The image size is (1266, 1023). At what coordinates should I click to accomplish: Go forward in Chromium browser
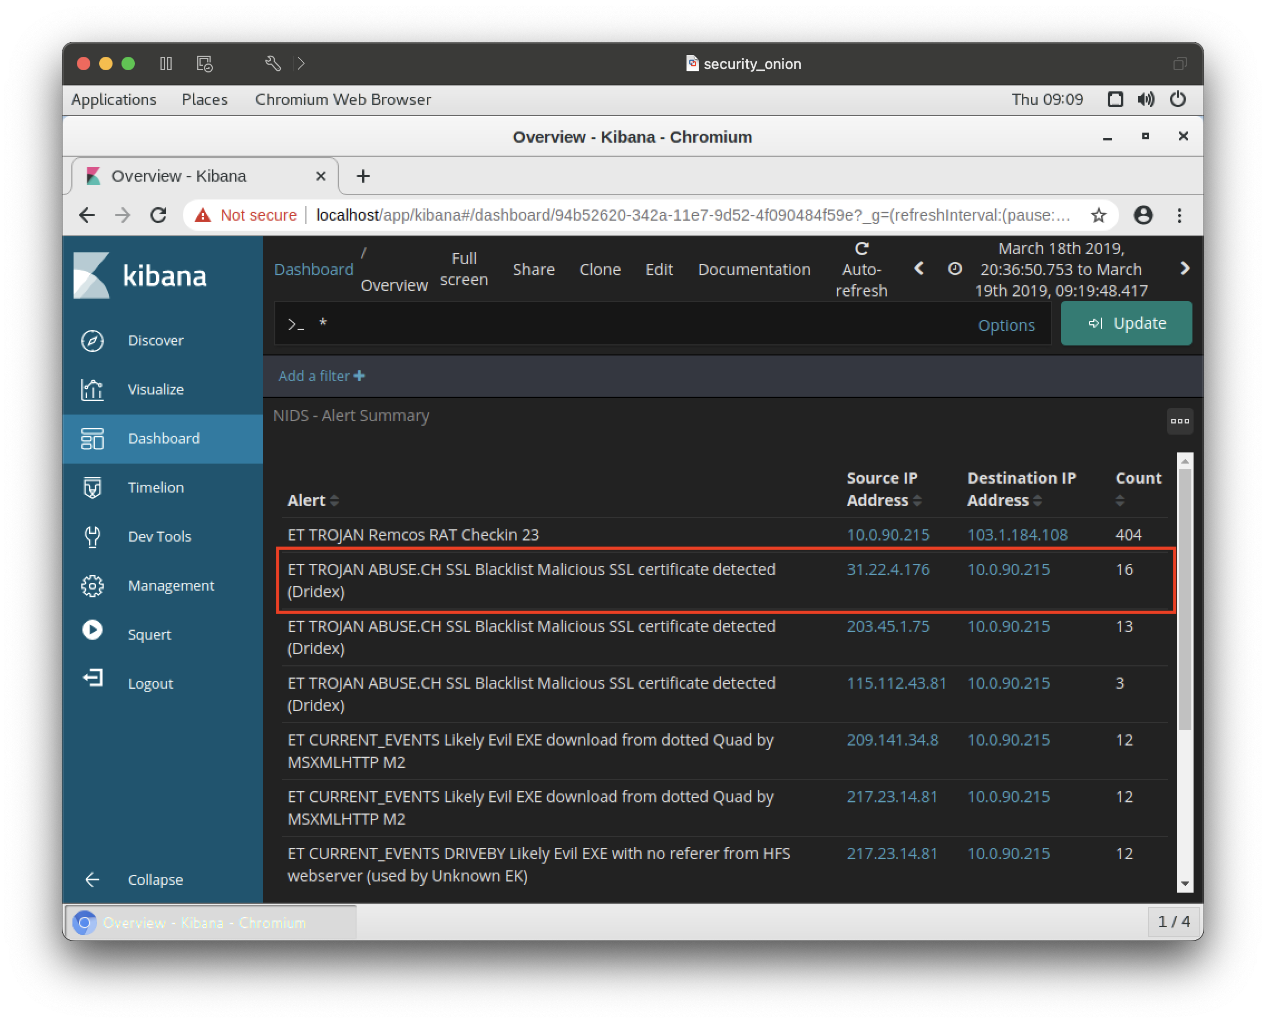pos(123,215)
